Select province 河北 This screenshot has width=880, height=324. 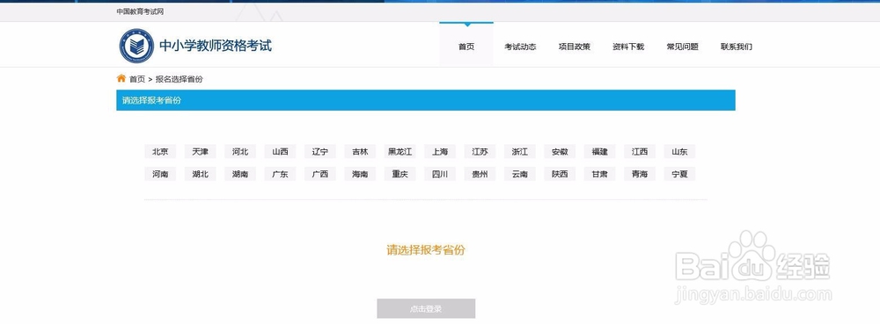(240, 152)
